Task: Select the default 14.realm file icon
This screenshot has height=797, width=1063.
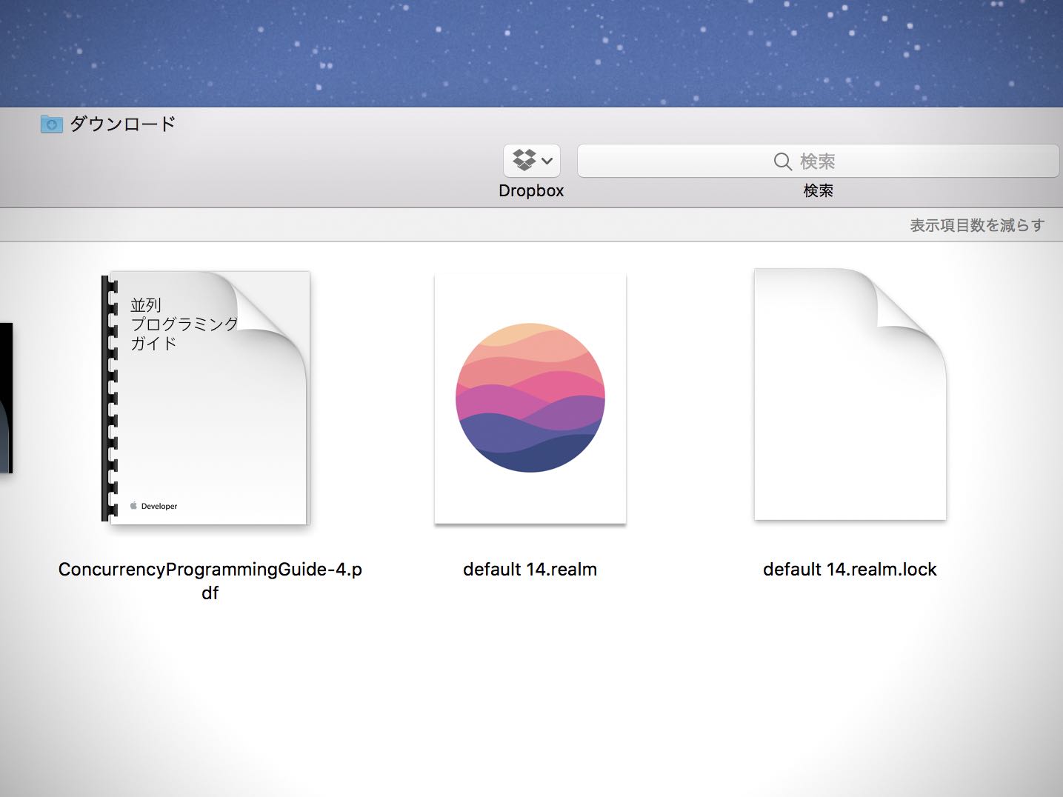Action: pyautogui.click(x=530, y=398)
